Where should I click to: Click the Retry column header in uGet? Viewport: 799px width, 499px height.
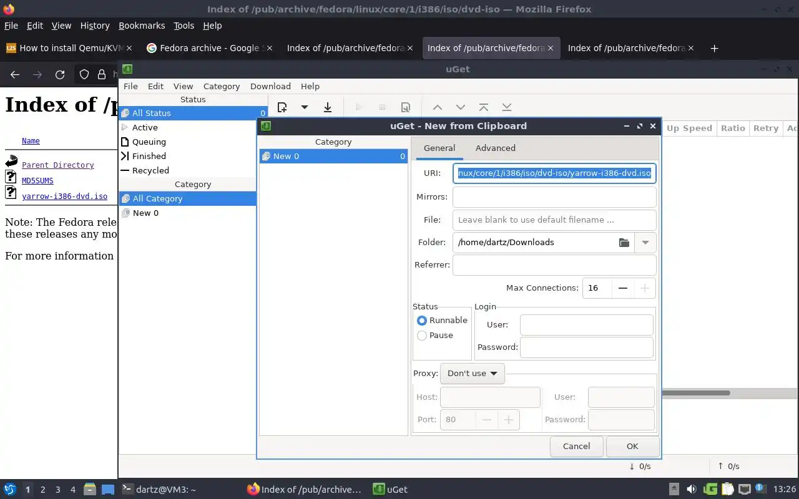tap(766, 128)
